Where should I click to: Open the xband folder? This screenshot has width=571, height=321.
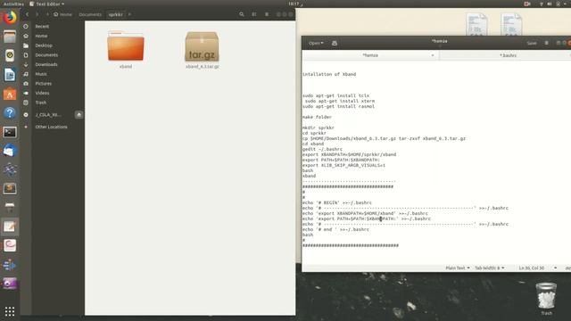pyautogui.click(x=126, y=50)
